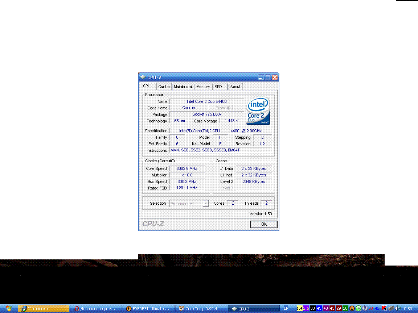Click the CPU-Z title bar icon
Viewport: 418px width, 313px height.
coord(143,77)
